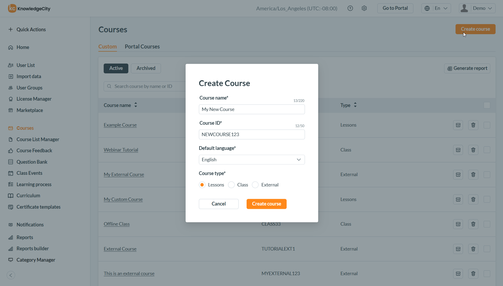Click the Course ID input field
503x286 pixels.
click(x=252, y=135)
